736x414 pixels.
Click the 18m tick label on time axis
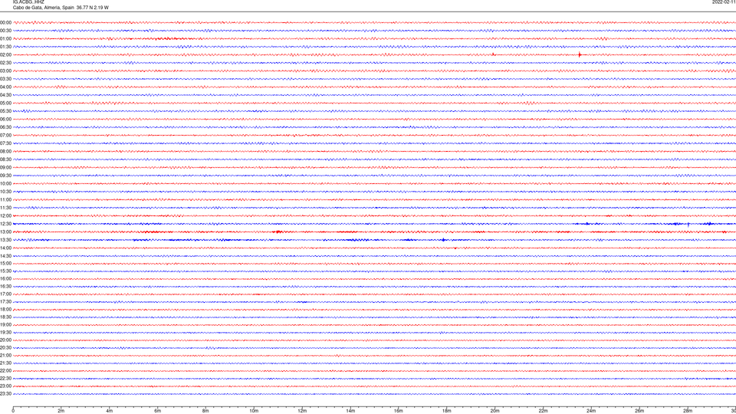(x=447, y=411)
